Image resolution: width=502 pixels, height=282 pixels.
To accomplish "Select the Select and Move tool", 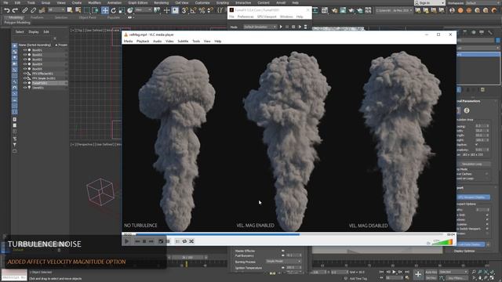I will (105, 10).
